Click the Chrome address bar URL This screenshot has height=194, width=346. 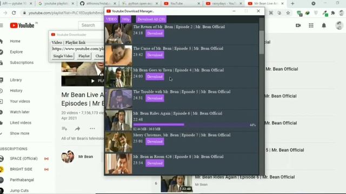pyautogui.click(x=66, y=13)
